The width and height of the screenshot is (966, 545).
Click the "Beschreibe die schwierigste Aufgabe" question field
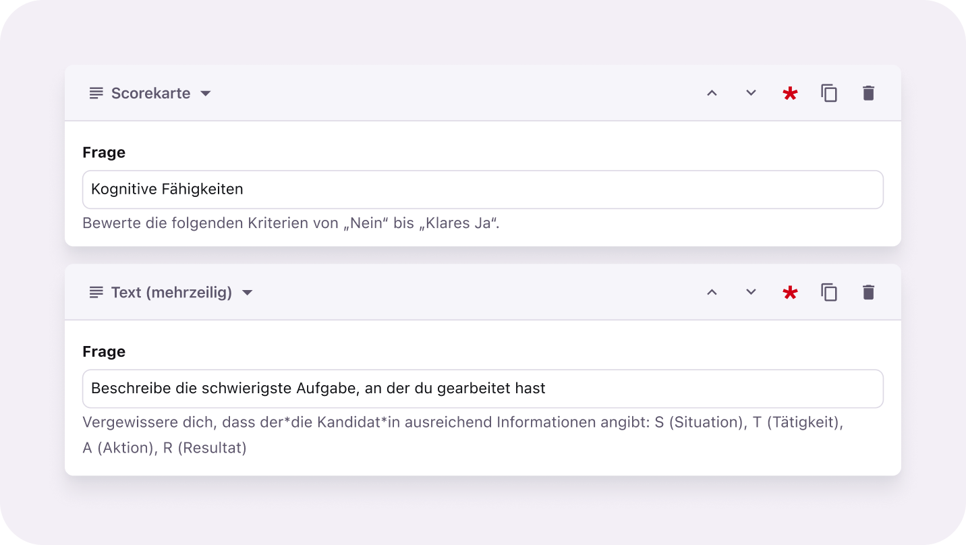pyautogui.click(x=482, y=389)
